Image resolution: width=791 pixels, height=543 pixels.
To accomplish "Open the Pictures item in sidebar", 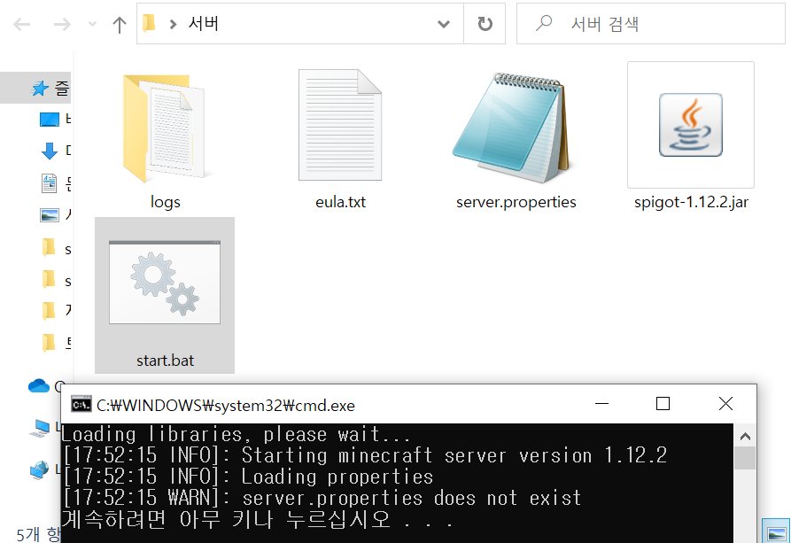I will coord(50,215).
